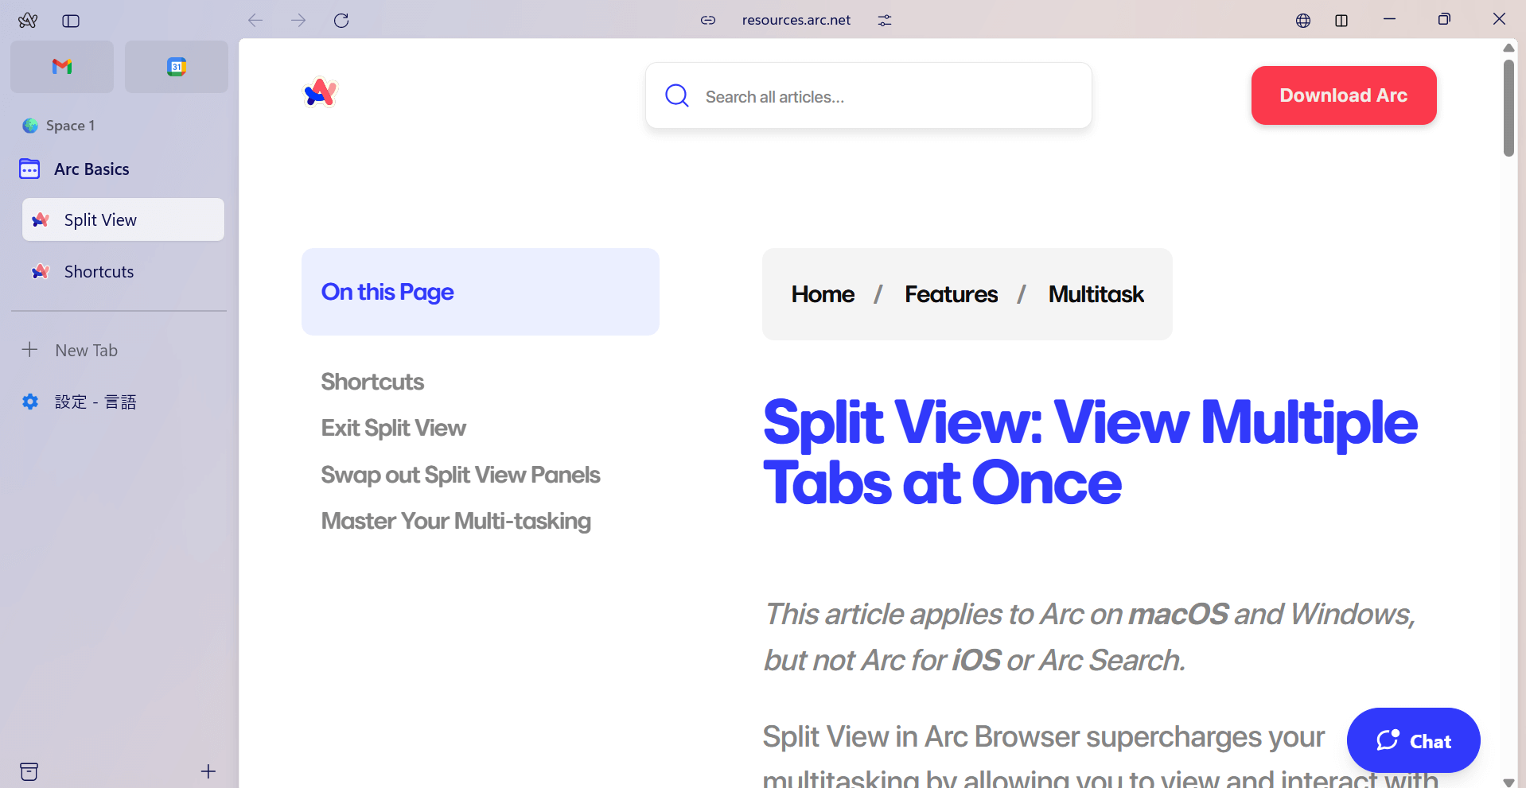Image resolution: width=1526 pixels, height=788 pixels.
Task: Click the Arc Basics folder icon
Action: coord(29,169)
